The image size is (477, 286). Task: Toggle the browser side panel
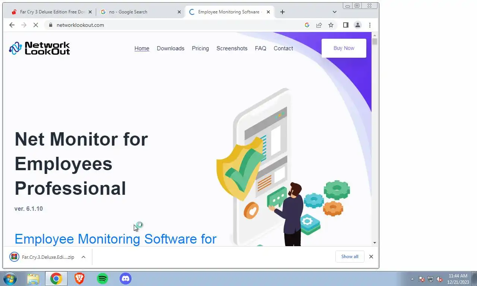click(x=346, y=25)
